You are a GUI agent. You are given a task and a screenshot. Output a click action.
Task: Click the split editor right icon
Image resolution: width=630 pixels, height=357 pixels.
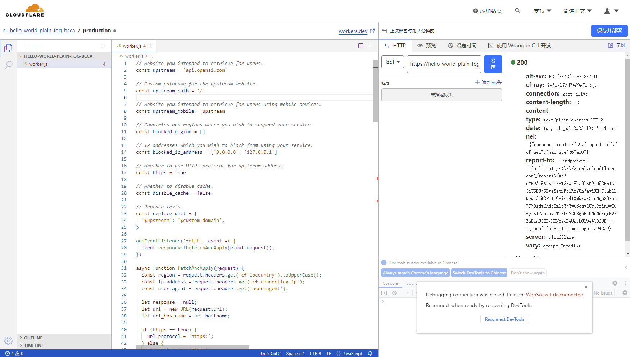(361, 46)
